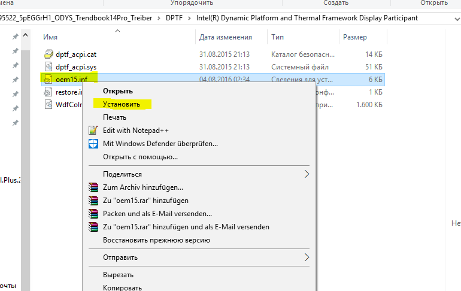Click WinRAR icon beside Zum Archiv hinzufügen
The height and width of the screenshot is (291, 461).
[93, 187]
